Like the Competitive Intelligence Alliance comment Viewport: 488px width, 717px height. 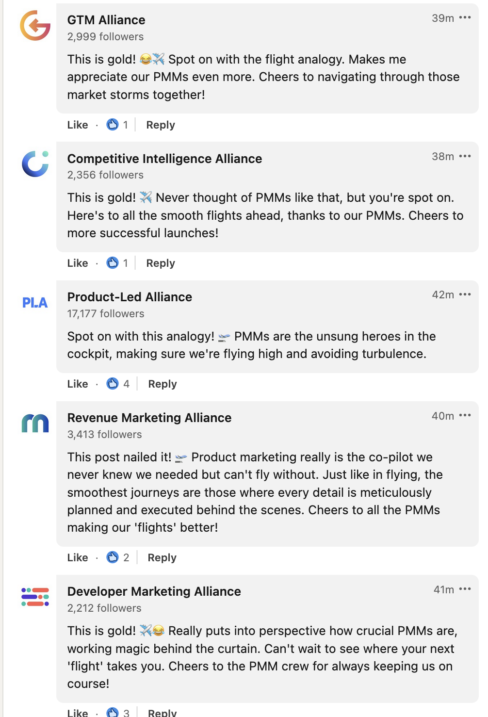[x=78, y=263]
